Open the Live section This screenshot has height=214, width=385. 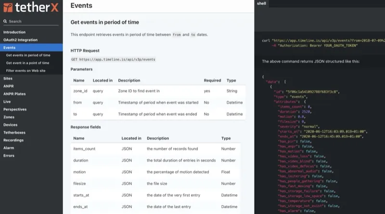pyautogui.click(x=7, y=102)
